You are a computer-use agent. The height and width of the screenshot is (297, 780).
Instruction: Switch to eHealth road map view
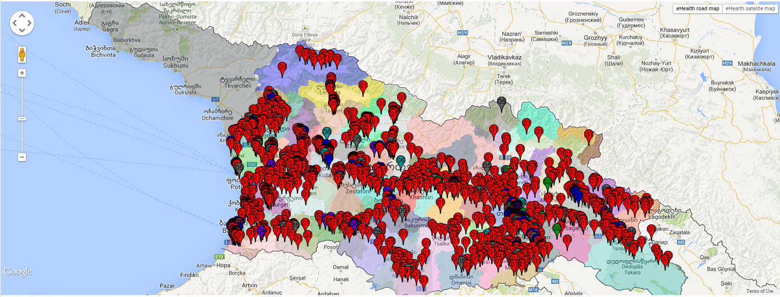(697, 8)
